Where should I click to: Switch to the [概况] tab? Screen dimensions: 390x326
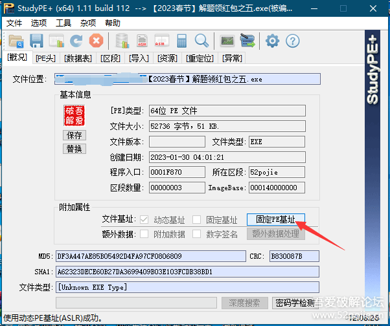[17, 58]
